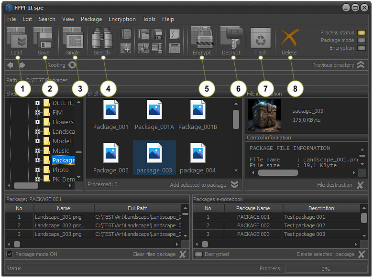Viewport: 373px width, 277px height.
Task: Open the Encryption menu
Action: coord(122,19)
